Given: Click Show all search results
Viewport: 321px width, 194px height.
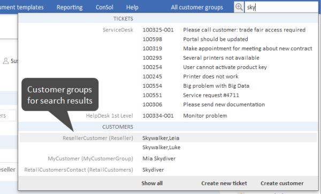Looking at the screenshot, I should tap(152, 183).
